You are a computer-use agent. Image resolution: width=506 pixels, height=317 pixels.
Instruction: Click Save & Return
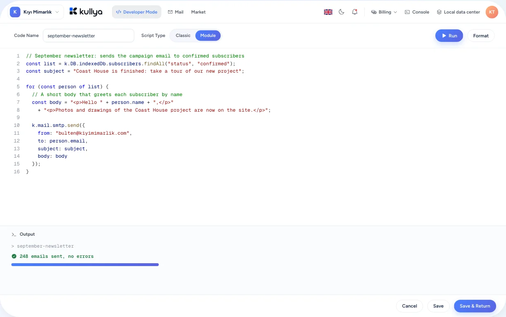(x=475, y=306)
